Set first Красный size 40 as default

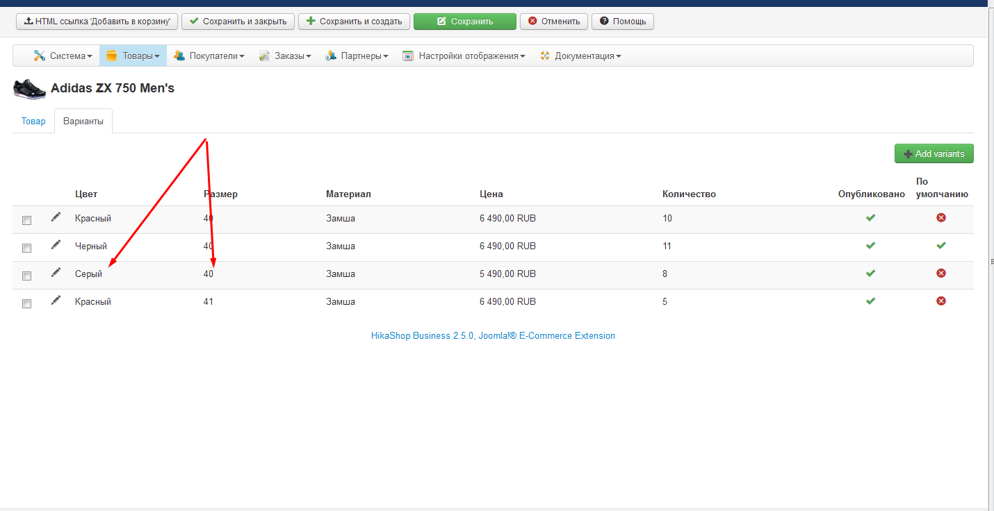tap(941, 218)
